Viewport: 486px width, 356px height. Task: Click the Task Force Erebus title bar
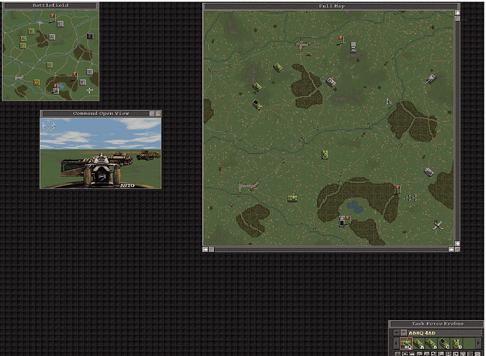[437, 324]
